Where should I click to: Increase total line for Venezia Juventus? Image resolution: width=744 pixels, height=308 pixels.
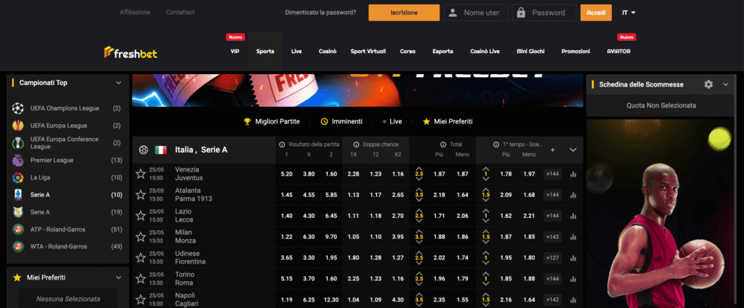[419, 169]
